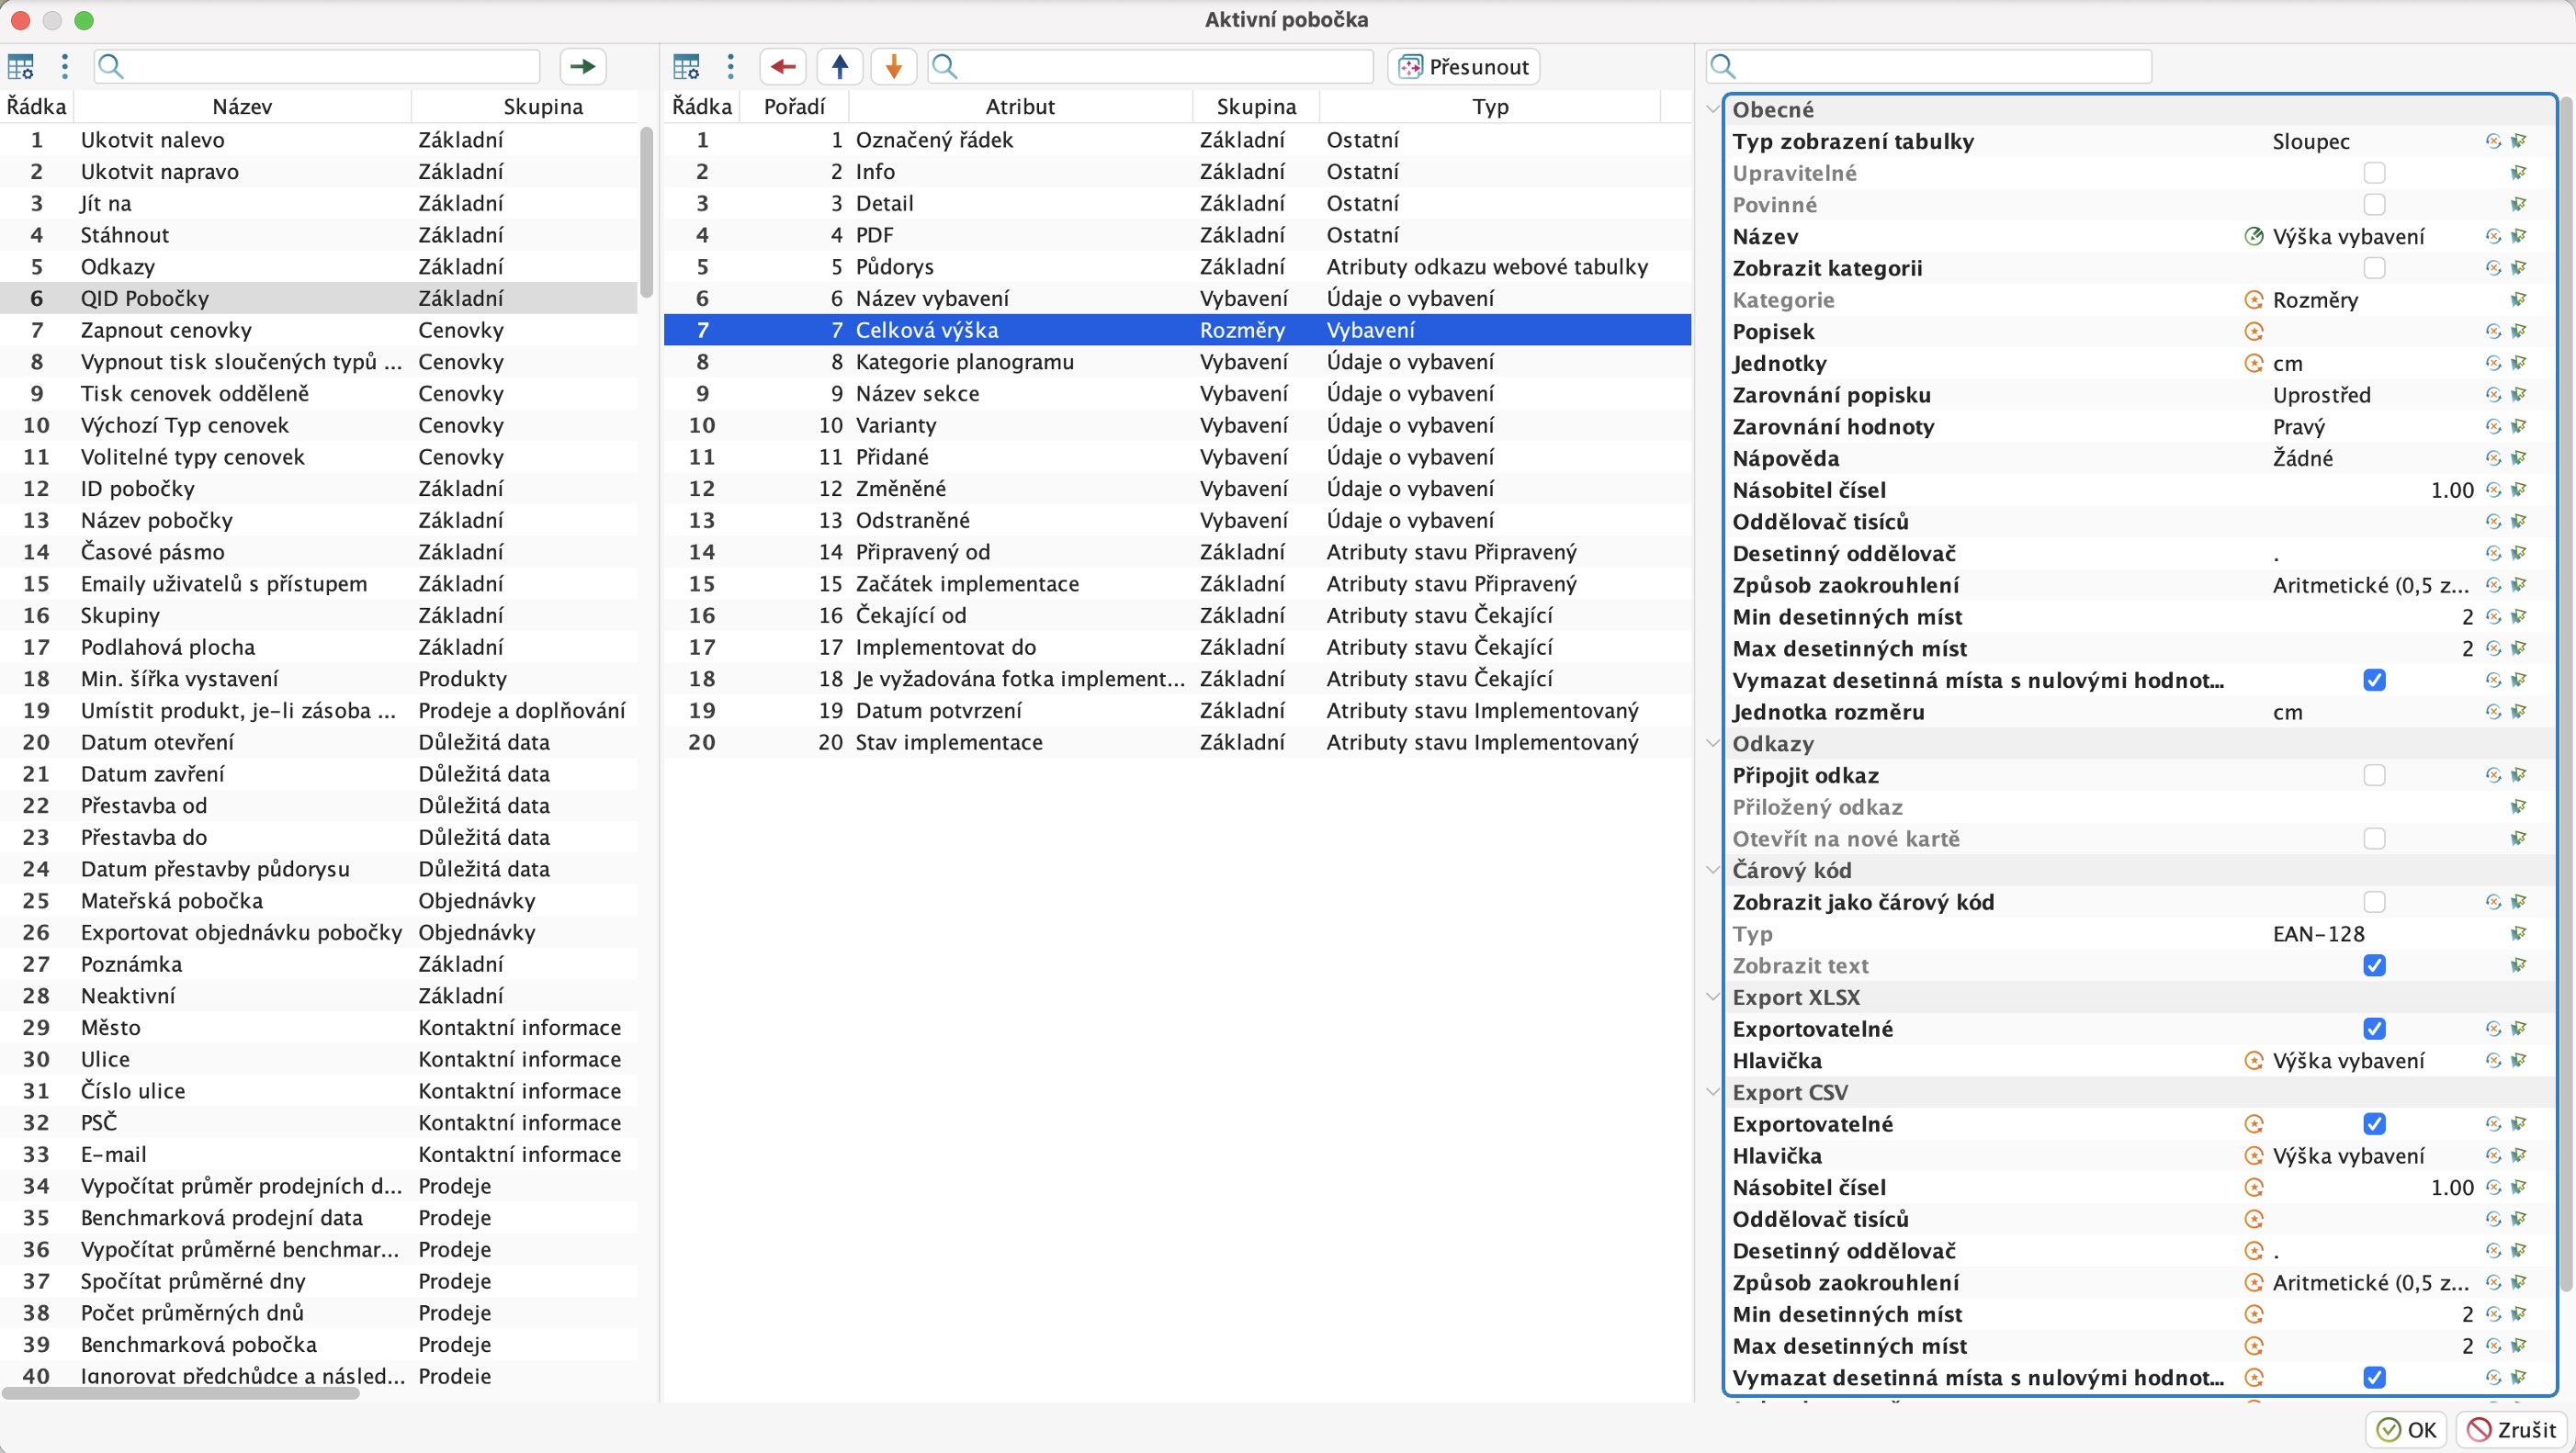Click the Přesunout button
The image size is (2576, 1453).
coord(1464,67)
